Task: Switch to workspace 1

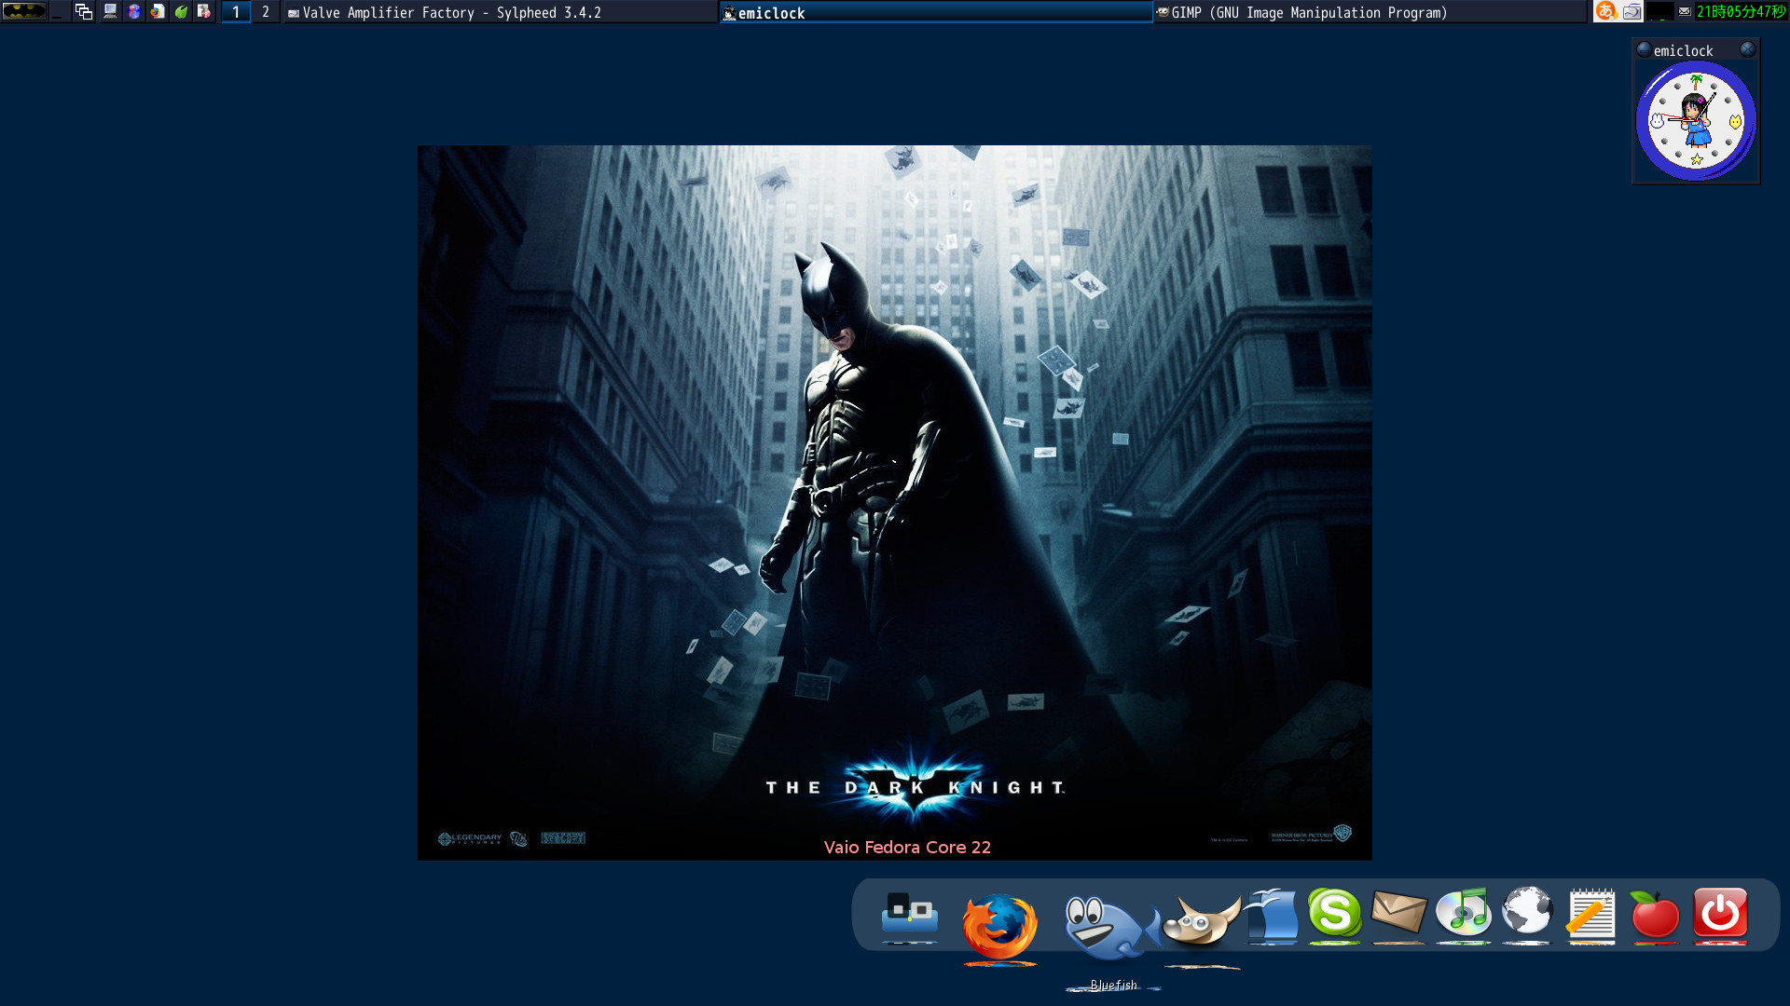Action: (236, 12)
